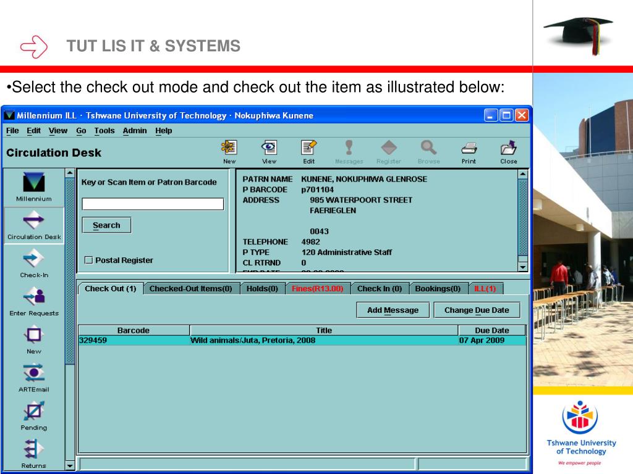Click the due date 07 Apr 2009
This screenshot has width=633, height=474.
(x=482, y=340)
